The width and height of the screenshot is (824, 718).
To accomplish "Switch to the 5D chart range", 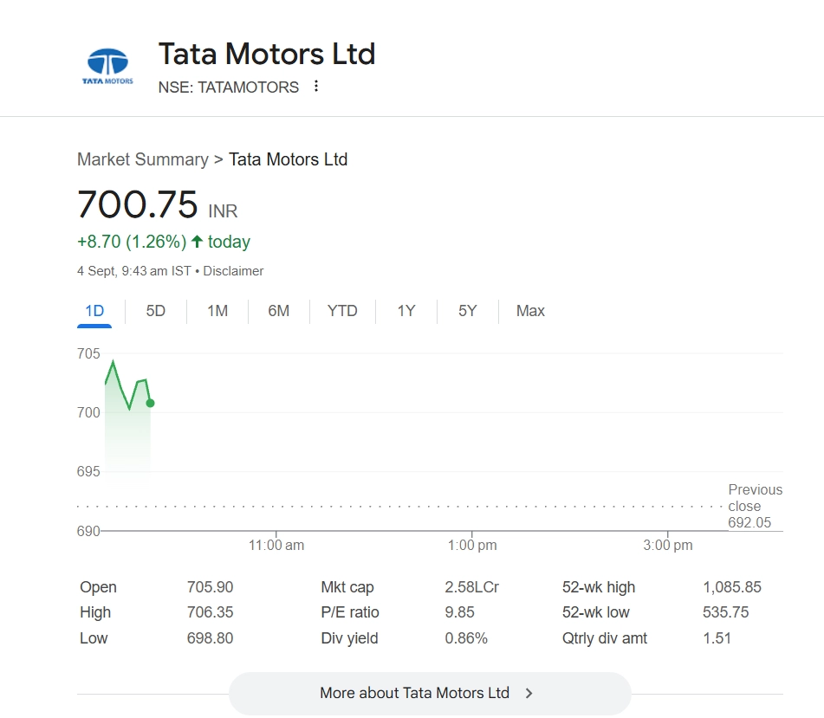I will [x=156, y=311].
